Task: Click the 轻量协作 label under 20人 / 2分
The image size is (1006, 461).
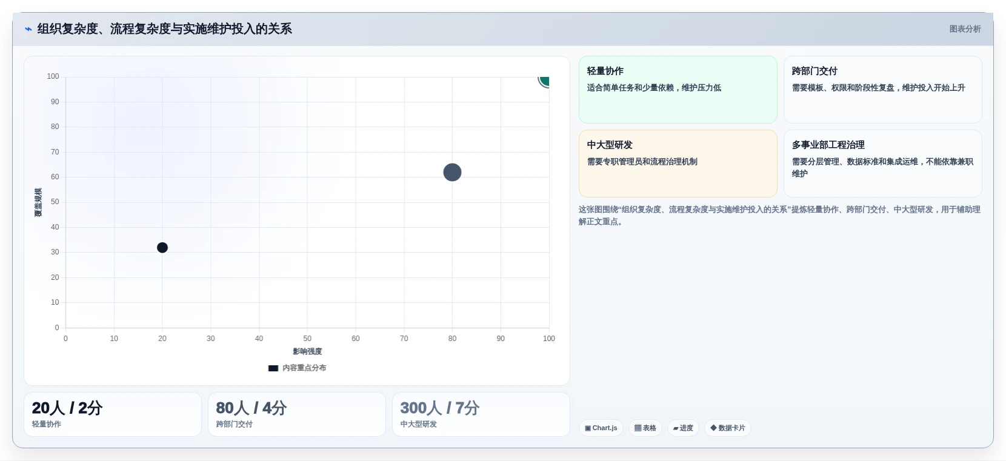Action: [x=47, y=424]
